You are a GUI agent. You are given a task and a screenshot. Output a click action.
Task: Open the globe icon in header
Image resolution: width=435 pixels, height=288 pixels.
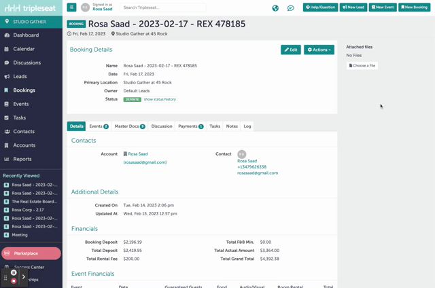[x=275, y=8]
